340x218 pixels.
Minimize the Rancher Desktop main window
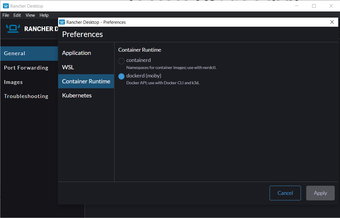coord(297,6)
